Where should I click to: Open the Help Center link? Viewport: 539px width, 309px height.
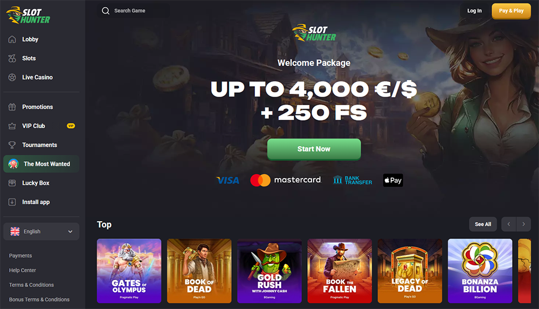point(22,271)
